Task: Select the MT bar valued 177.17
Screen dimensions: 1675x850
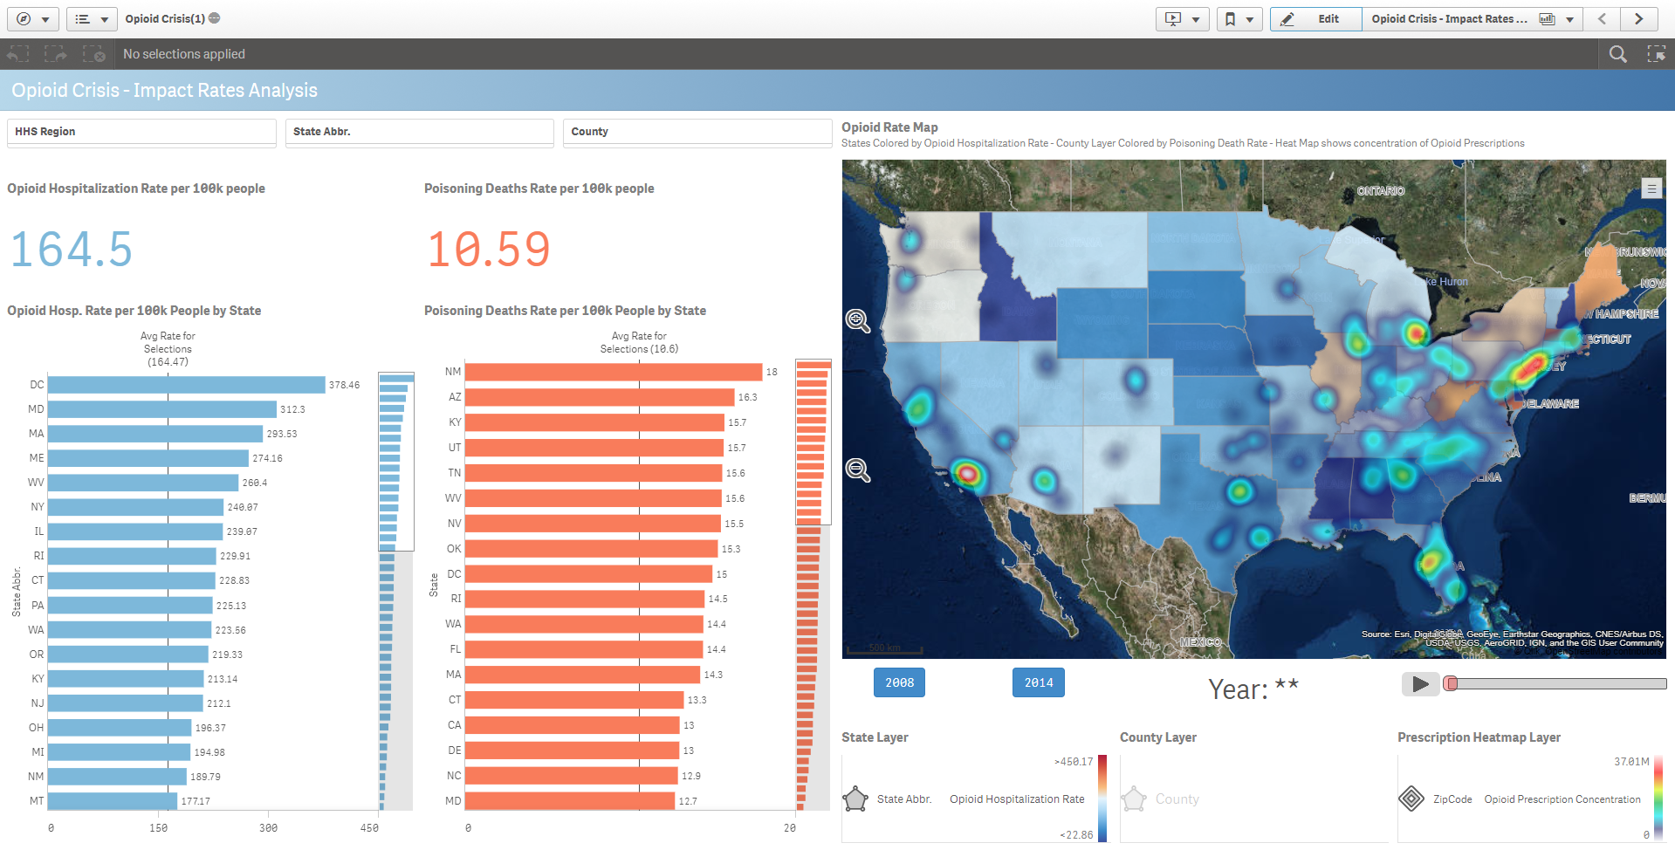Action: 113,801
